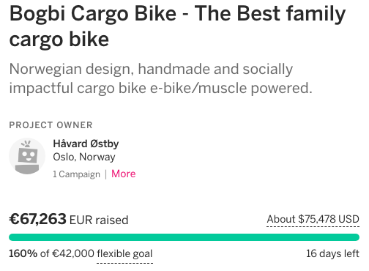Click the About $75,478 USD conversion

(313, 219)
